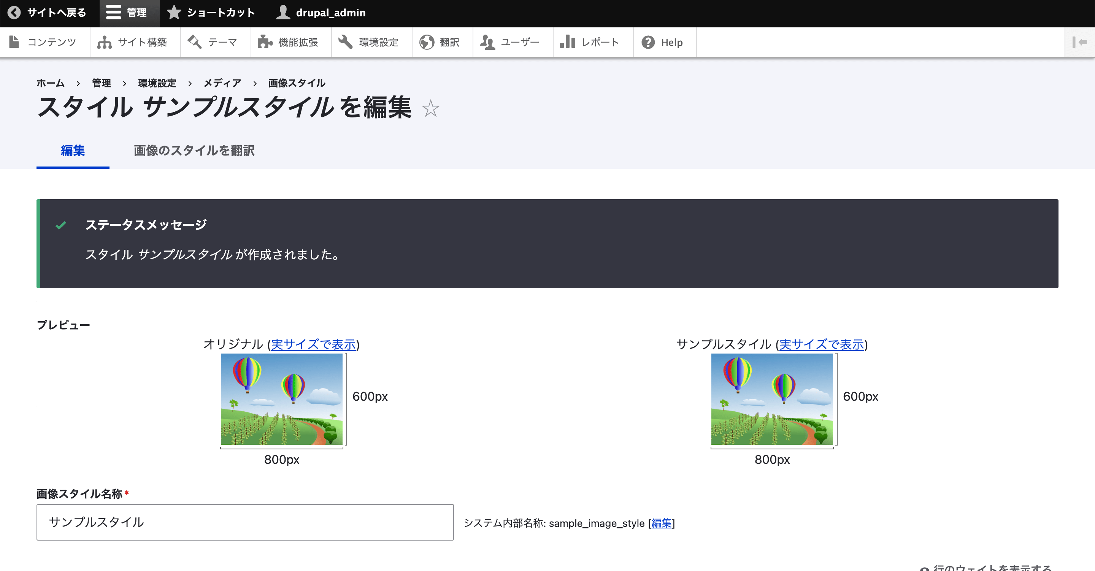Click the サンプルスタイル preview balloon image

click(x=772, y=399)
